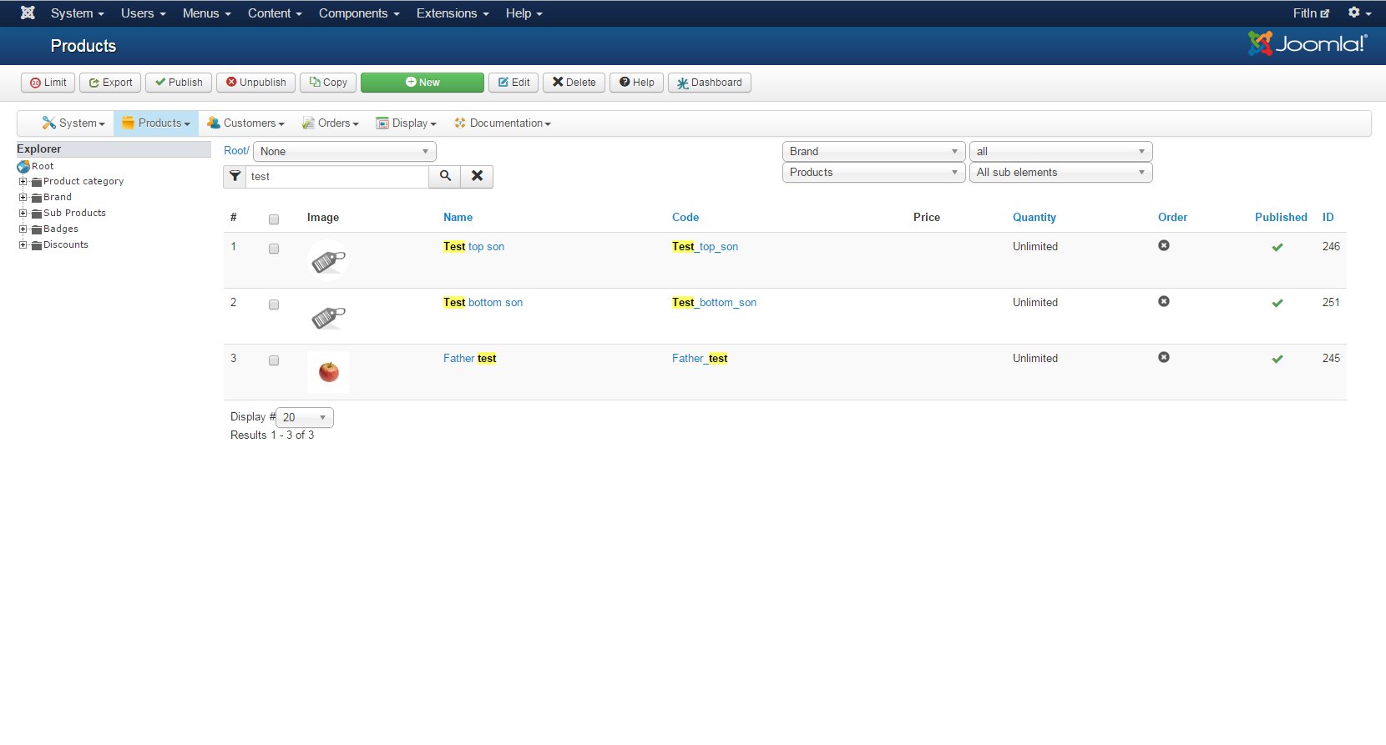This screenshot has height=745, width=1386.
Task: Click the filter funnel icon
Action: 235,176
